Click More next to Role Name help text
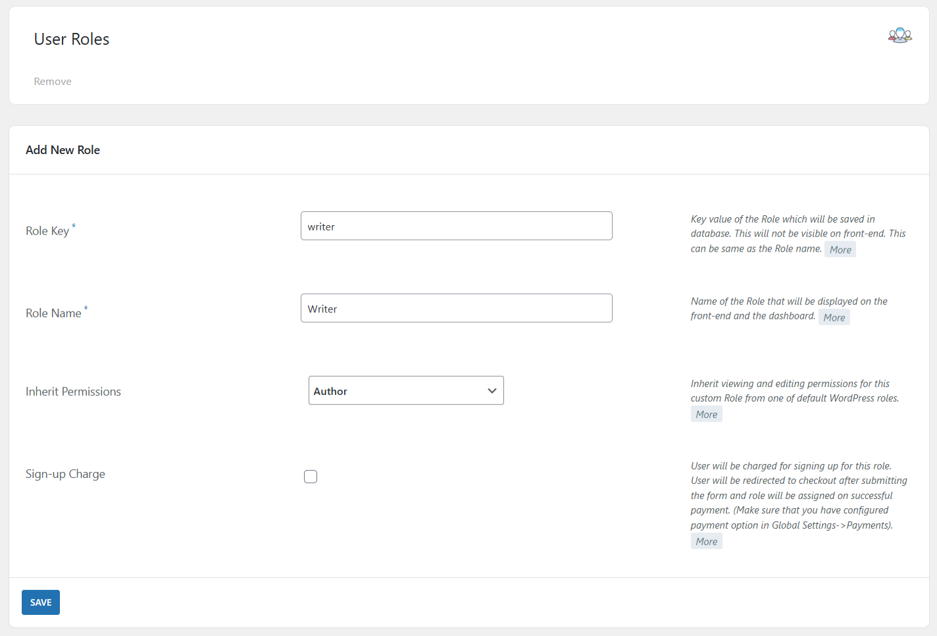The width and height of the screenshot is (937, 636). (x=834, y=317)
